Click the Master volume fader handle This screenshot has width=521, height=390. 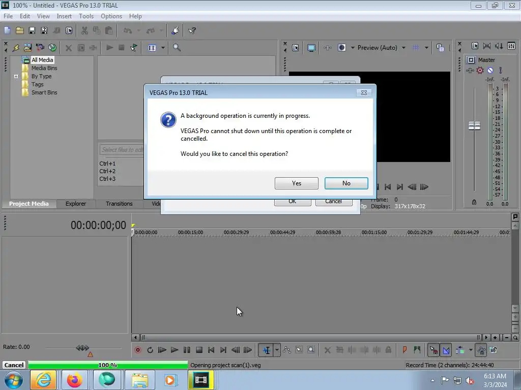[474, 126]
